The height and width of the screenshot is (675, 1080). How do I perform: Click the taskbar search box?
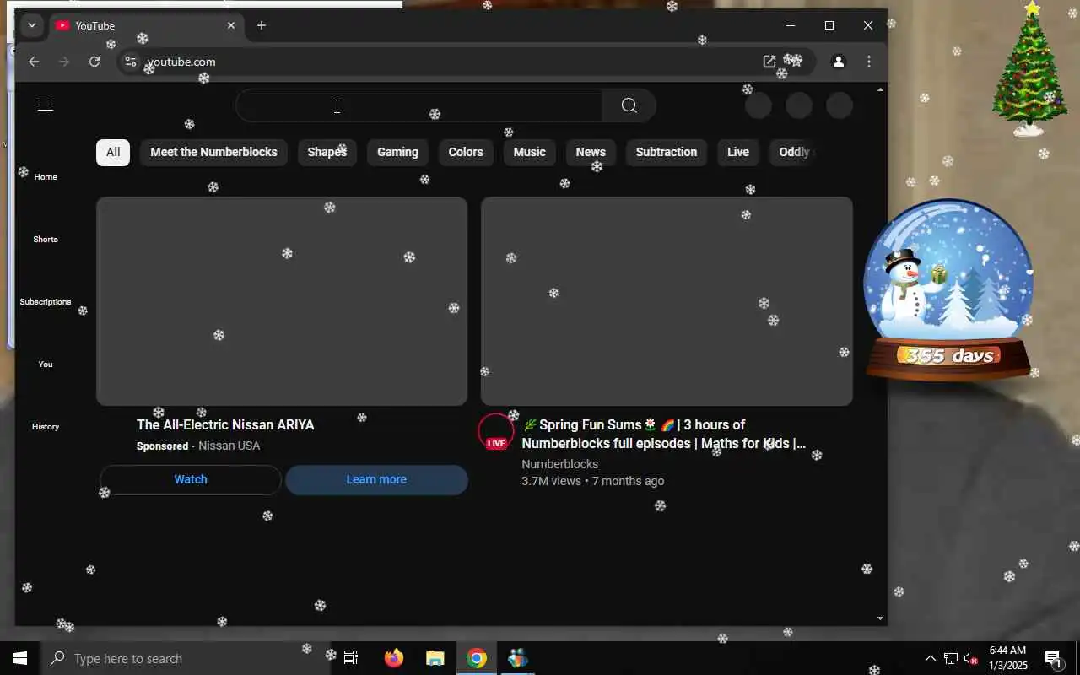click(x=186, y=658)
